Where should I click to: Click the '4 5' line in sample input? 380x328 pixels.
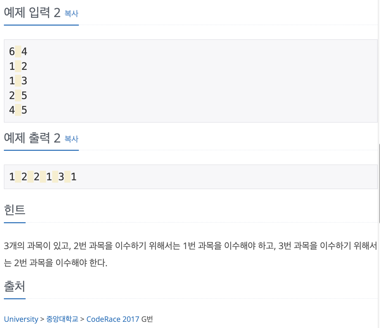(18, 110)
